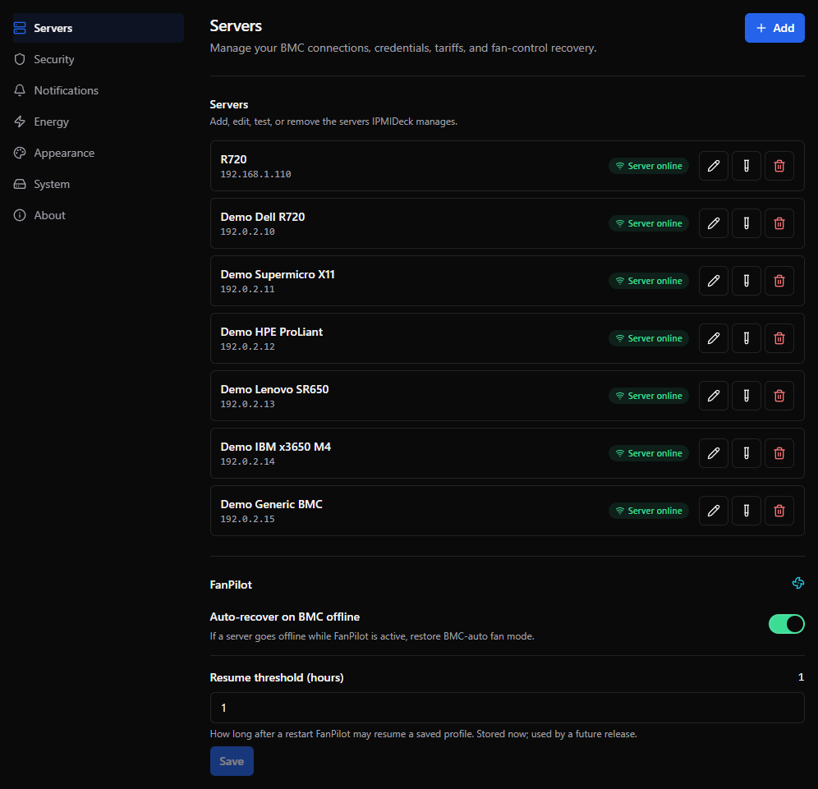Open the Appearance settings section
Screen dimensions: 818x789
coord(98,153)
